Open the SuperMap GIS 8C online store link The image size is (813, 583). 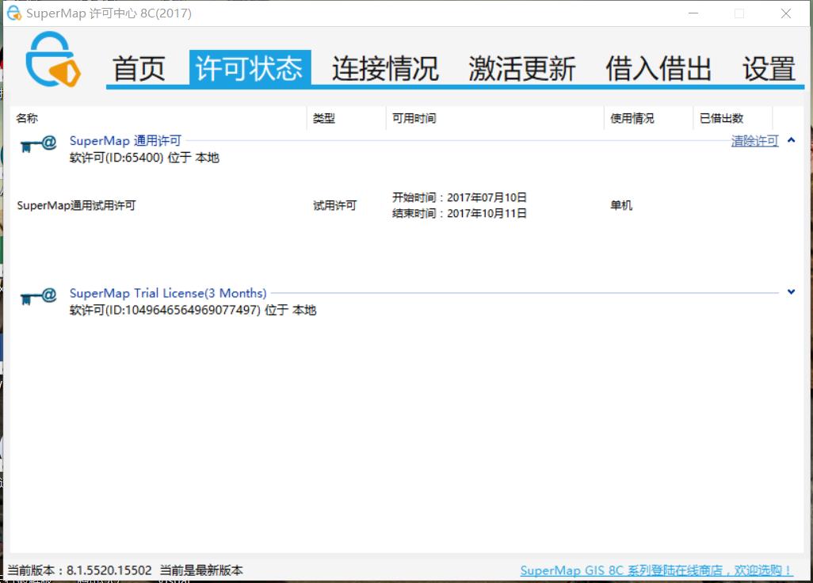pyautogui.click(x=656, y=570)
